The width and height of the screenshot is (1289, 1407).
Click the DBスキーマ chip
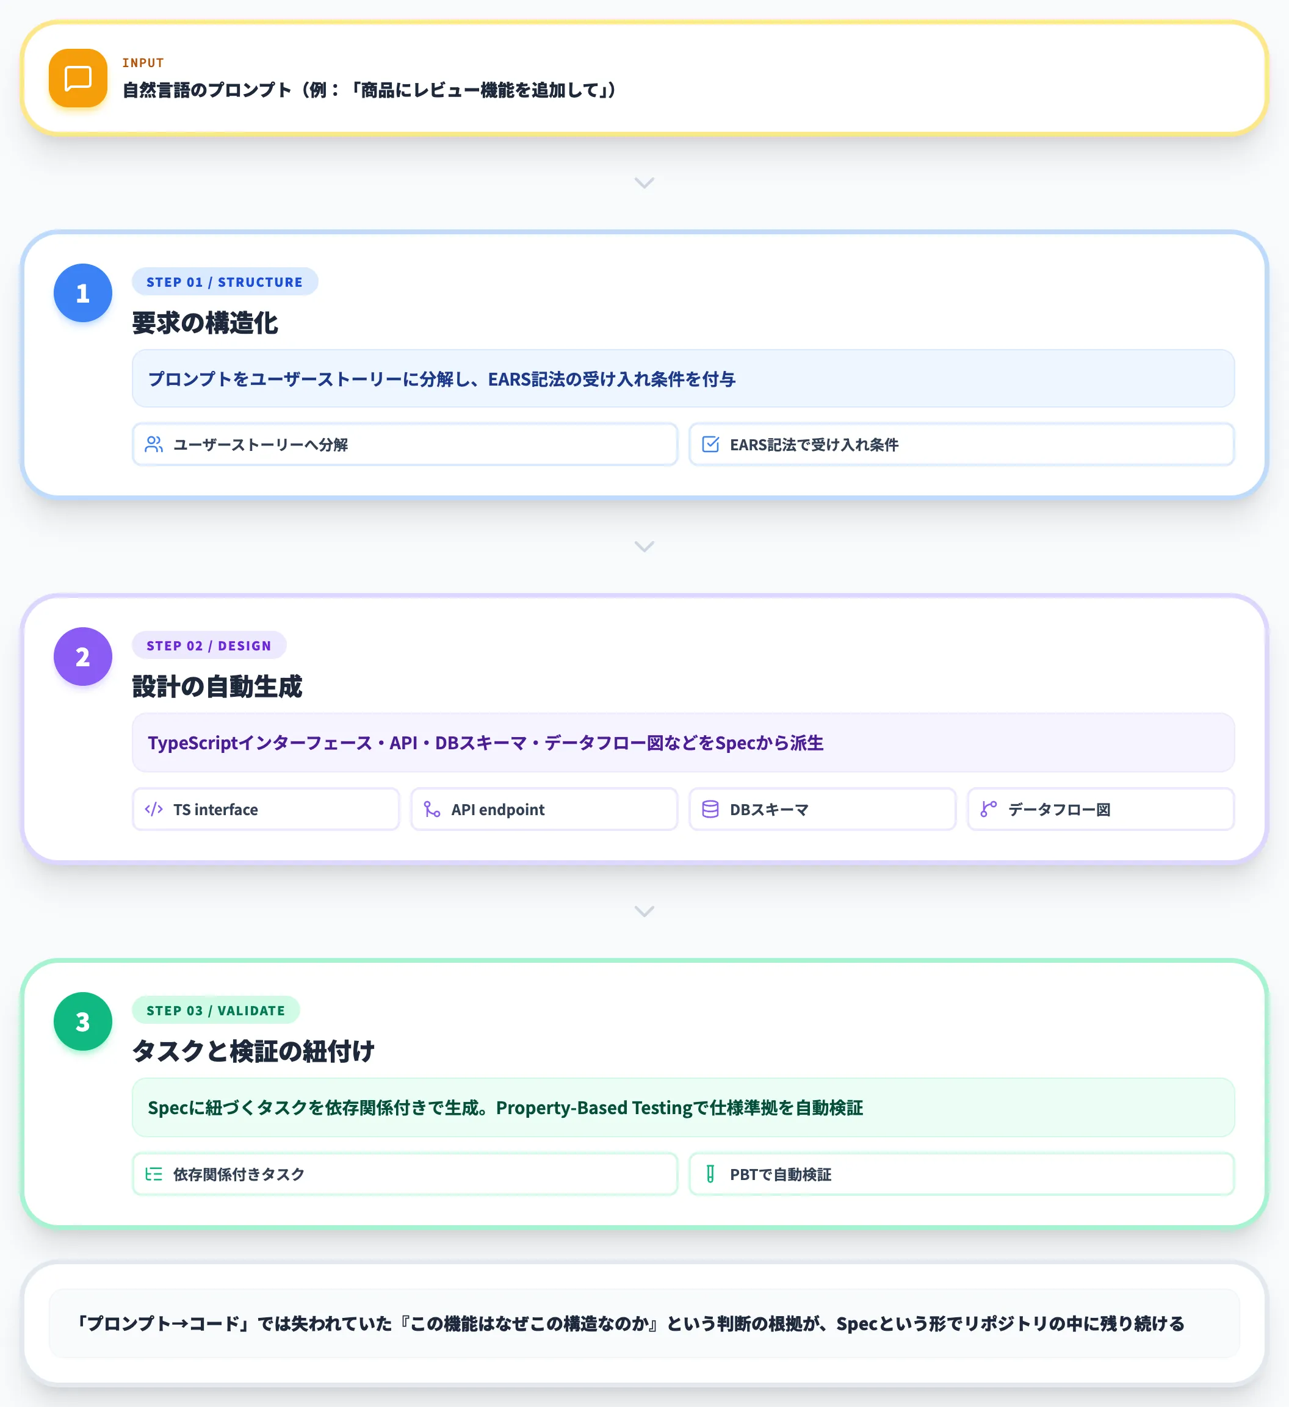pos(823,810)
